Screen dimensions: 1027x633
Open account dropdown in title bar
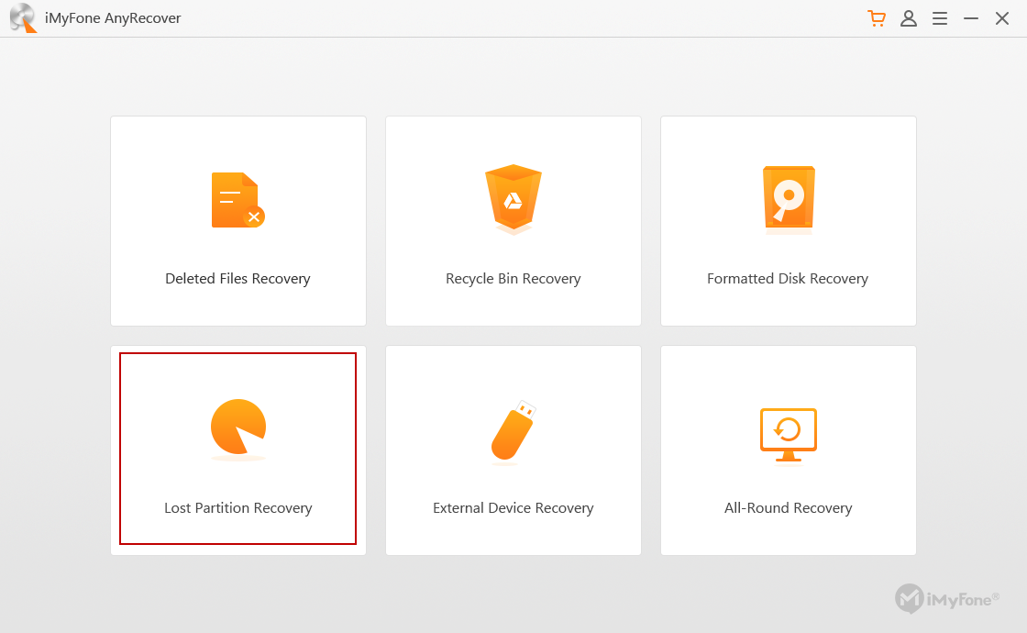click(908, 18)
